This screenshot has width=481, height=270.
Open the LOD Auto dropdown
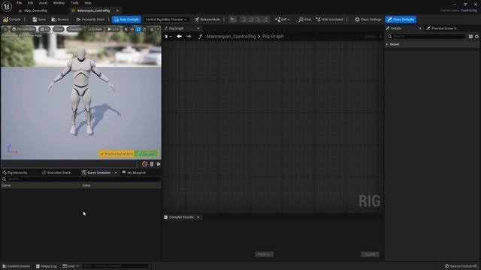click(x=95, y=29)
